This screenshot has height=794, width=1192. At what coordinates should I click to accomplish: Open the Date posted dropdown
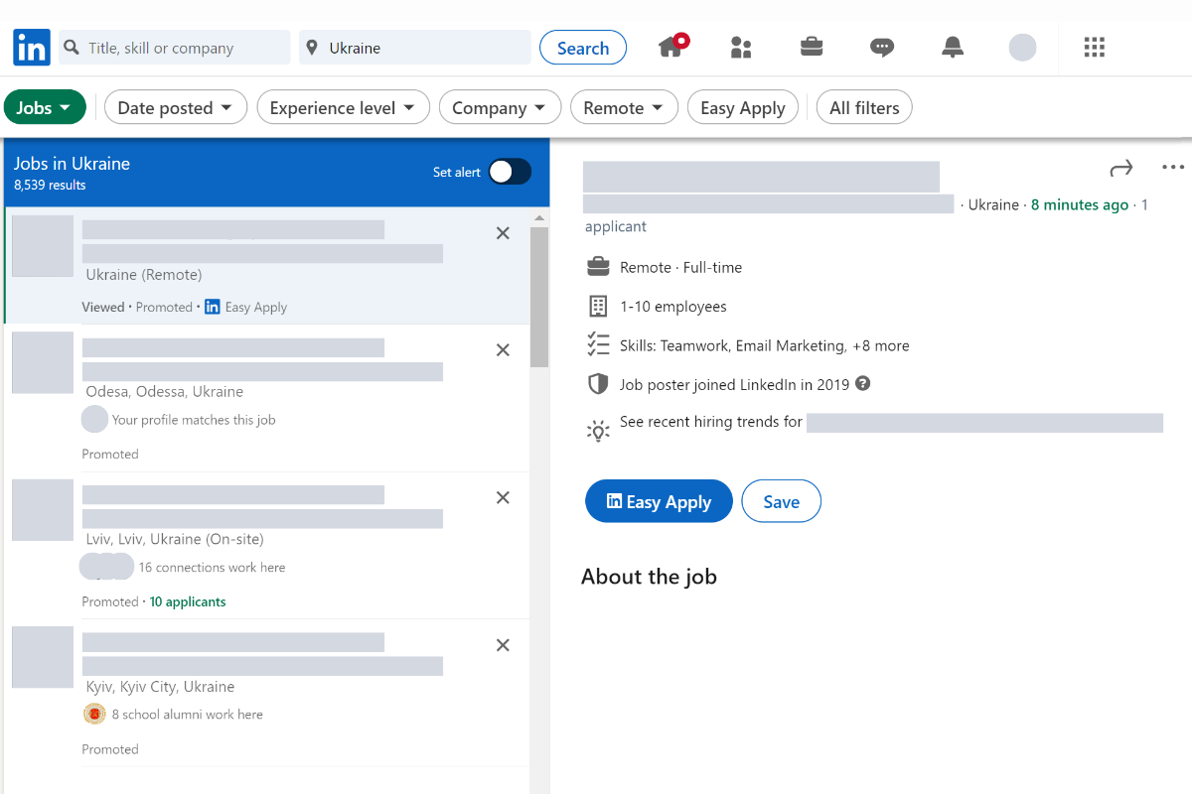176,106
